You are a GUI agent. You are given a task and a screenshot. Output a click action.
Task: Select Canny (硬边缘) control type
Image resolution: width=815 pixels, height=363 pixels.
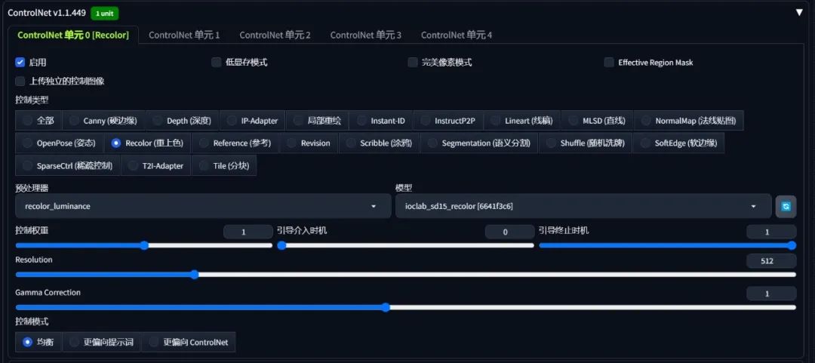point(103,121)
